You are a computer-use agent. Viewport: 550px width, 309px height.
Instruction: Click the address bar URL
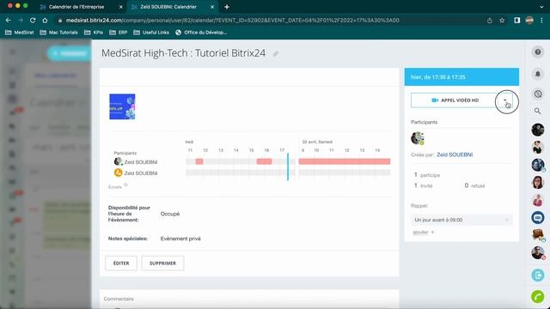click(232, 21)
